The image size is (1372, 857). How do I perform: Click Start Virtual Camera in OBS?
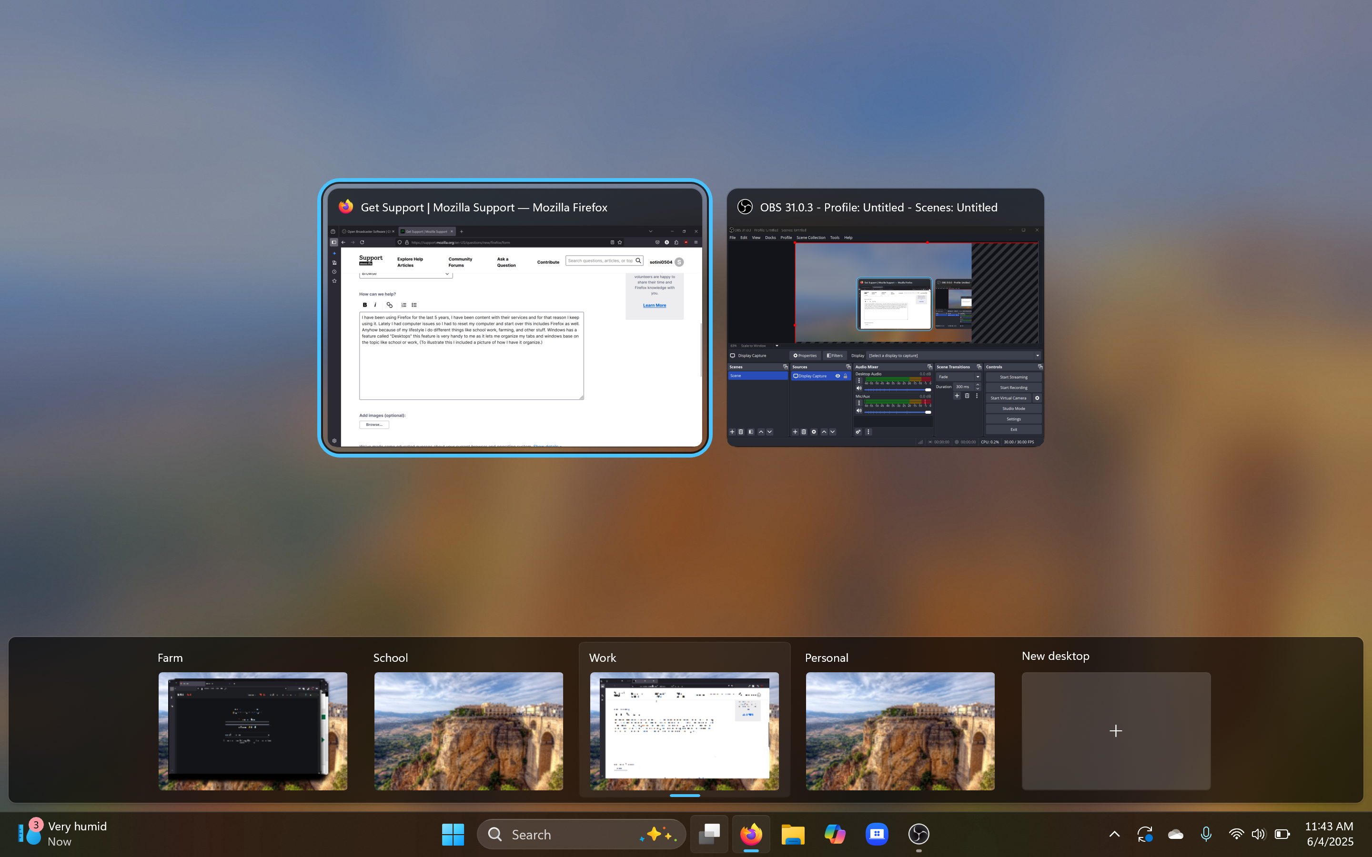1009,398
